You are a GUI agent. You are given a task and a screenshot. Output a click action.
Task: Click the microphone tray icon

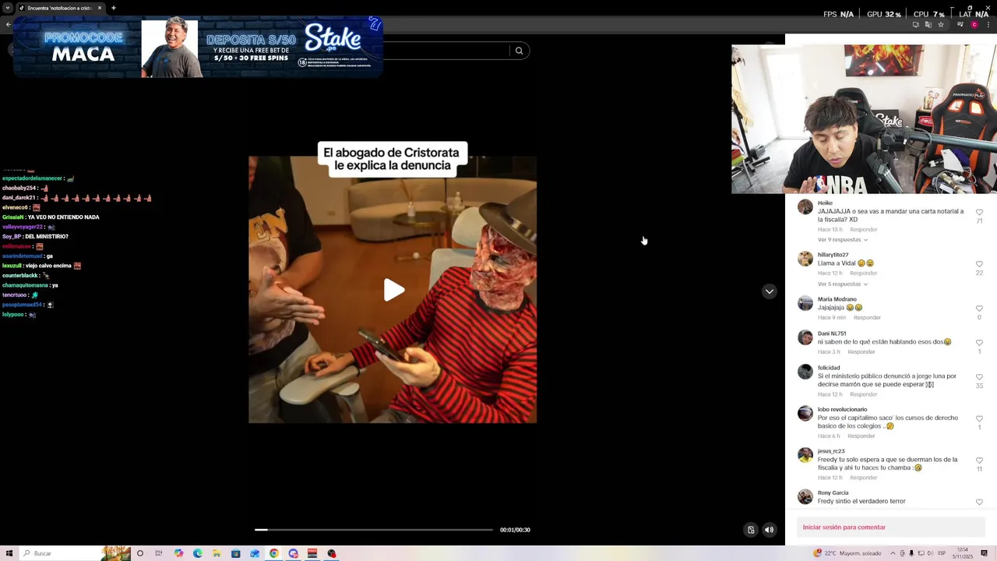(911, 553)
